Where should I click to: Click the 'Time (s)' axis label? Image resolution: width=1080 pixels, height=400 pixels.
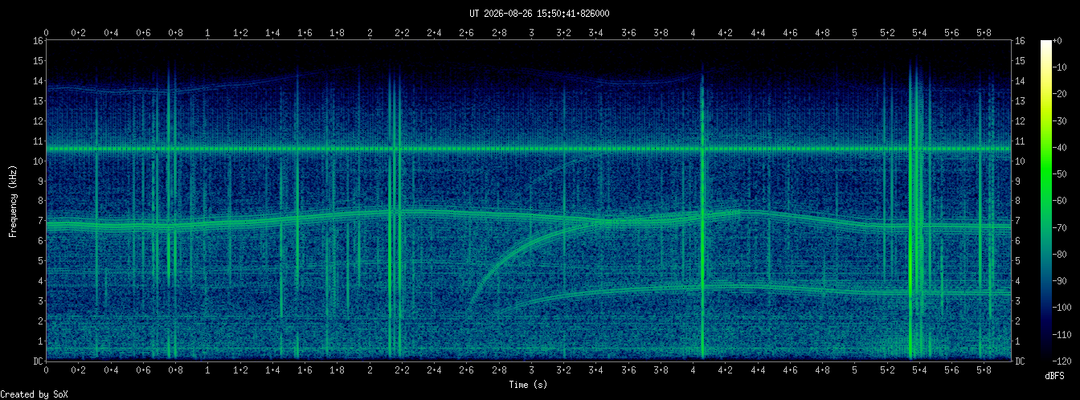[528, 385]
